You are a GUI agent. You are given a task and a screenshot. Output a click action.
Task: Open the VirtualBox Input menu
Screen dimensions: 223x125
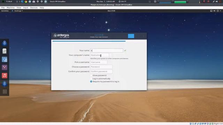point(25,8)
